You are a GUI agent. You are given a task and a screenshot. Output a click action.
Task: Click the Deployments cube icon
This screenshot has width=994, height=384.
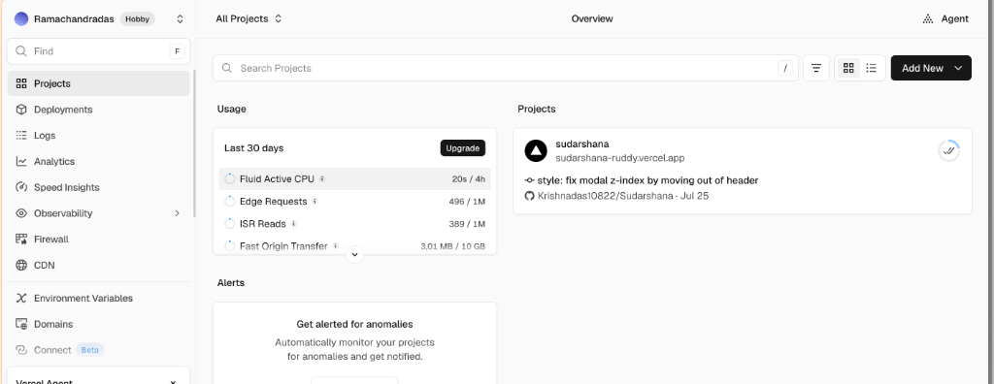pyautogui.click(x=21, y=110)
